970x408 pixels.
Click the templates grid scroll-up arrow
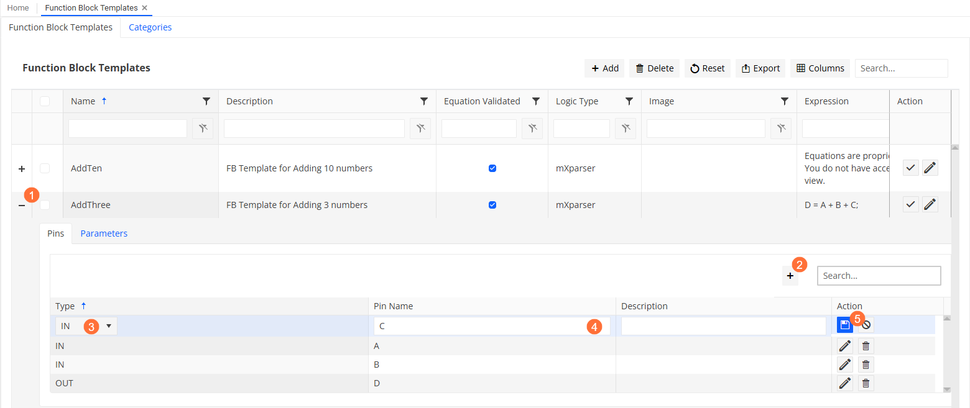pos(956,147)
